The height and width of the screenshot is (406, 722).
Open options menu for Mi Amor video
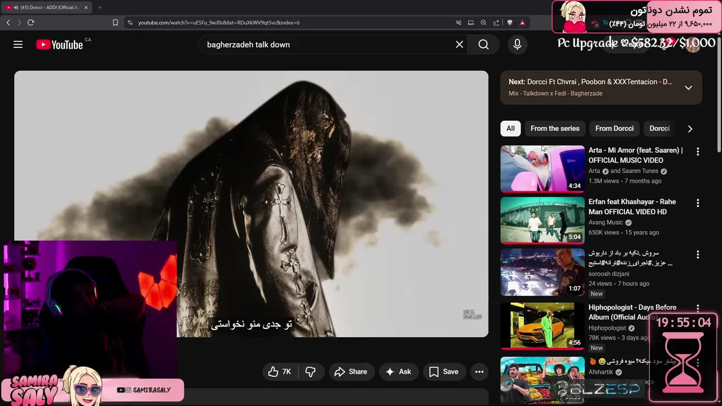[698, 152]
